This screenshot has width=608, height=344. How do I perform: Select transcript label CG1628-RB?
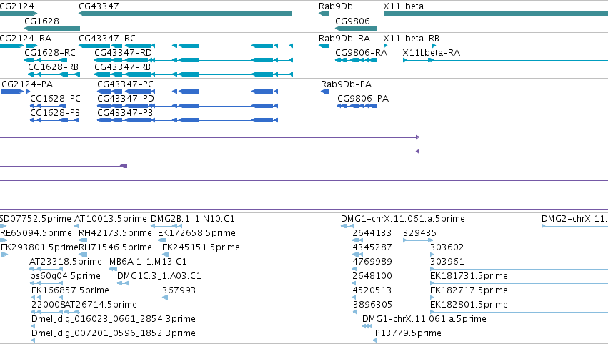(53, 67)
